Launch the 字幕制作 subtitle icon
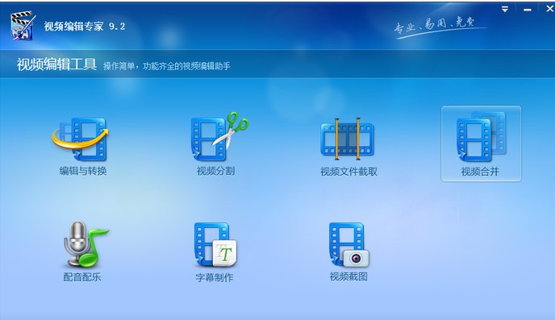555x320 pixels. pyautogui.click(x=215, y=245)
